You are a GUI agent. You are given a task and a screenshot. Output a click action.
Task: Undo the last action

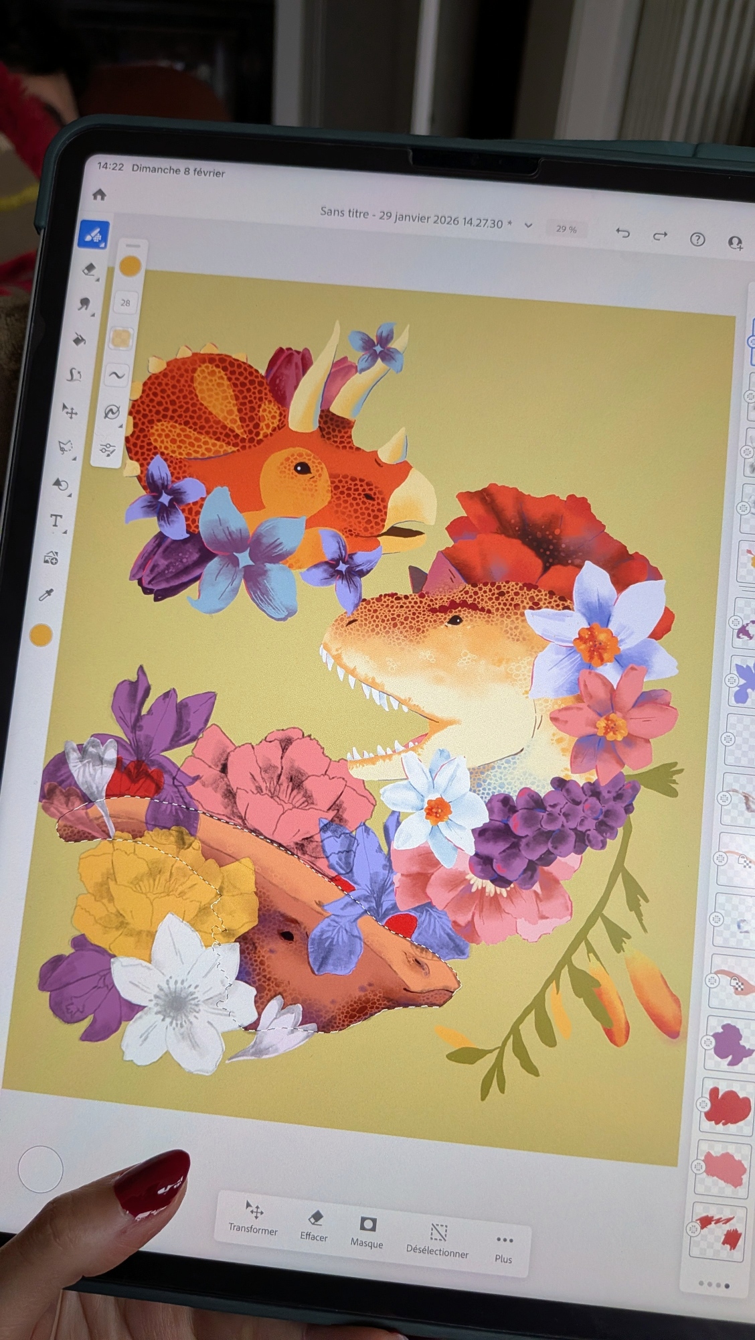(x=622, y=233)
